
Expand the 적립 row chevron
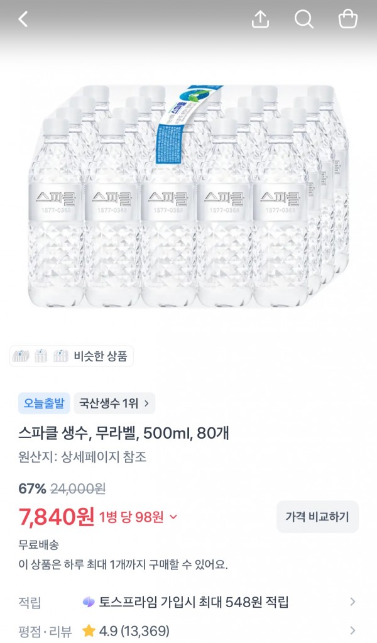tap(352, 602)
